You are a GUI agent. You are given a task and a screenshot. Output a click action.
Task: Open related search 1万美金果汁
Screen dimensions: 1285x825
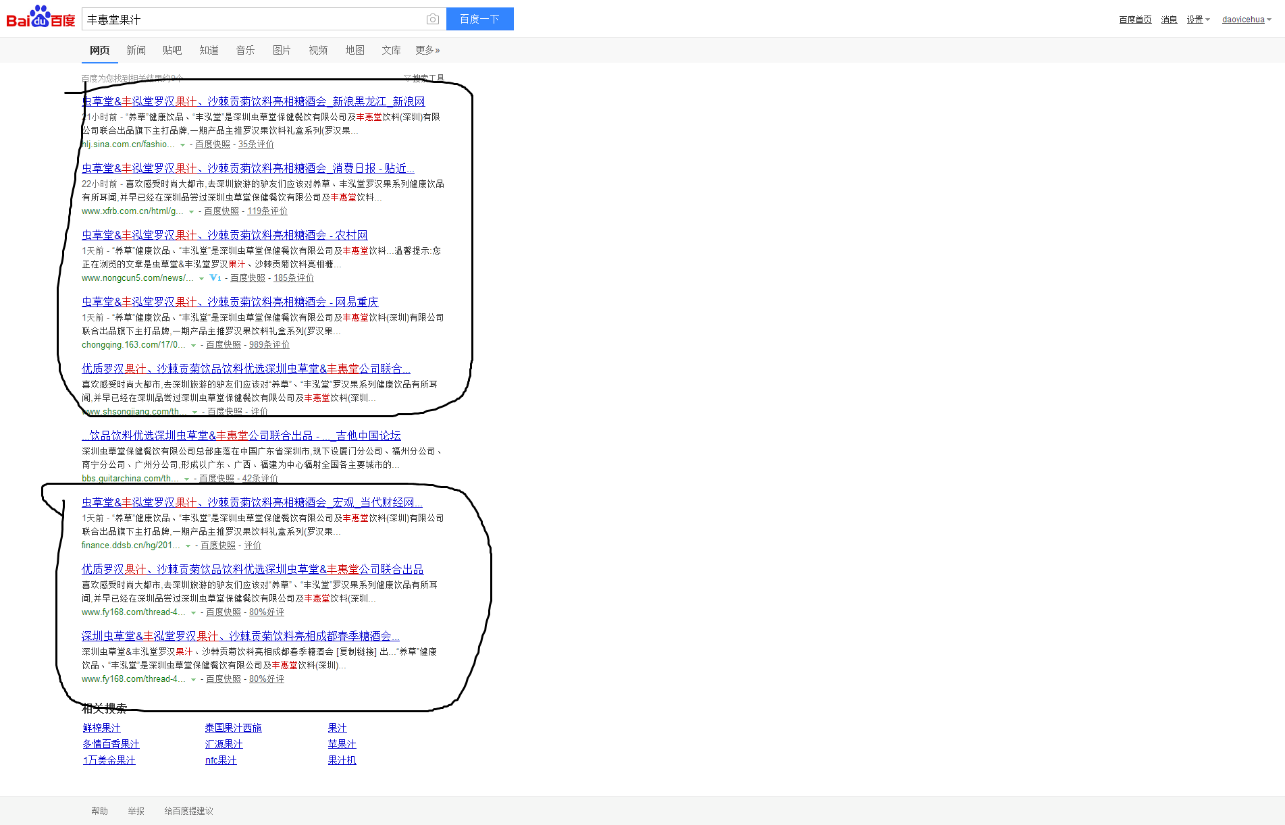click(109, 760)
